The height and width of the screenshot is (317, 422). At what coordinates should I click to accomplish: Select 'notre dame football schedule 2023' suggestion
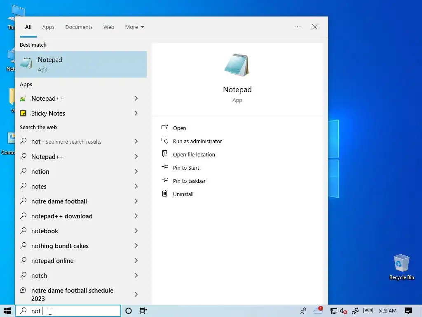coord(72,294)
